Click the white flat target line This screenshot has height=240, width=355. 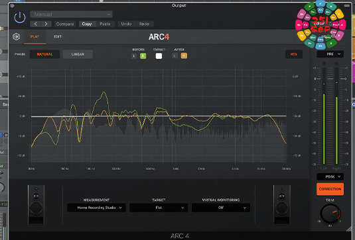click(x=159, y=116)
